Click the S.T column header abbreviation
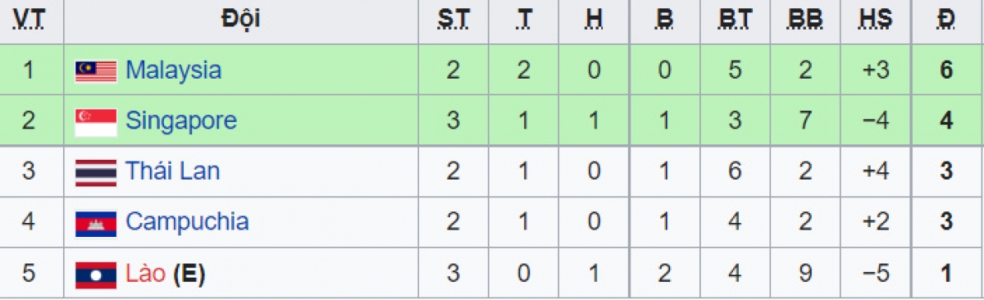This screenshot has width=984, height=300. coord(453,20)
